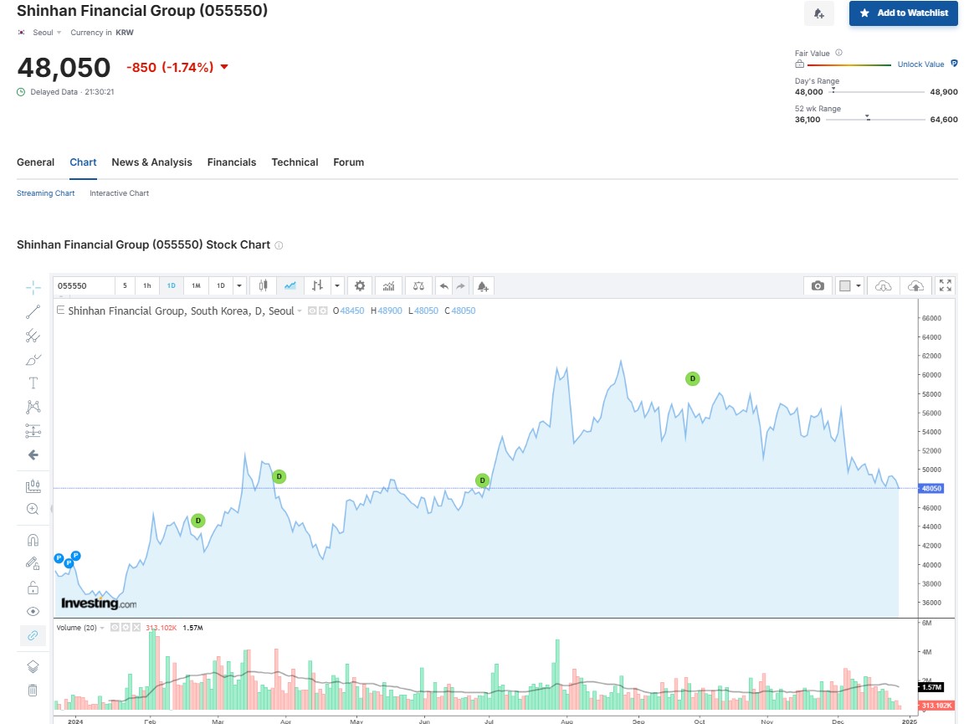Screen dimensions: 974x724
Task: Click the Stock Chart title info icon
Action: click(279, 245)
